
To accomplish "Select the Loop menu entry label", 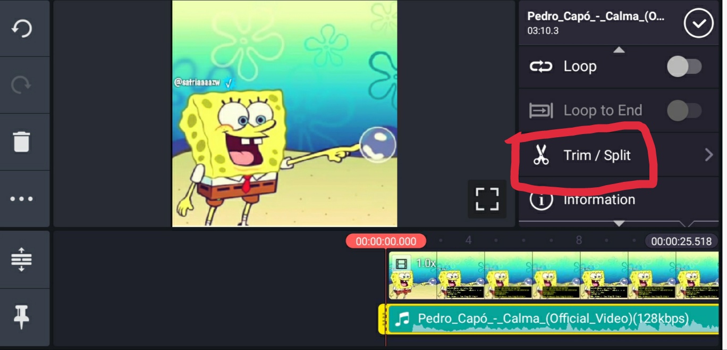I will [580, 66].
